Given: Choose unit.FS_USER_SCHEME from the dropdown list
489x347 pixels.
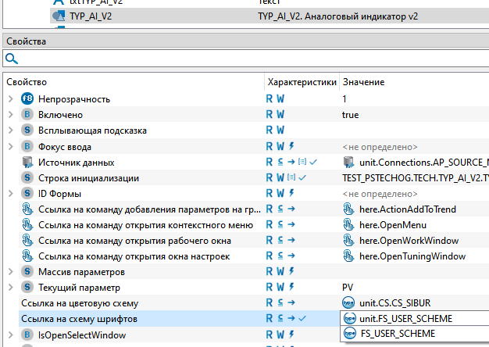Looking at the screenshot, I should (x=405, y=319).
